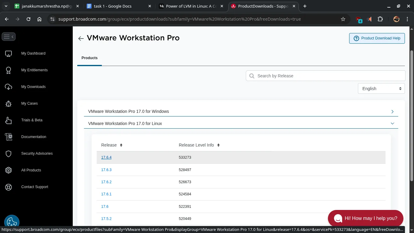Collapse the left sidebar menu toggle
The height and width of the screenshot is (233, 414).
(x=8, y=37)
